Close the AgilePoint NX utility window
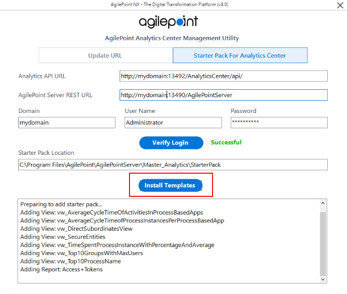The height and width of the screenshot is (294, 347). pos(340,5)
